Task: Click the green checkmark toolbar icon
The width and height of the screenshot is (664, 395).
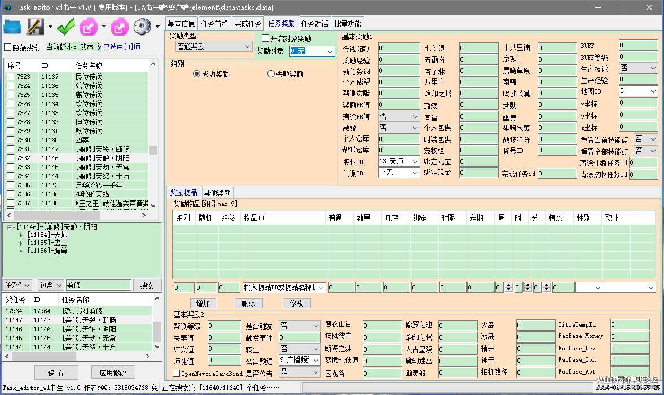Action: (65, 27)
